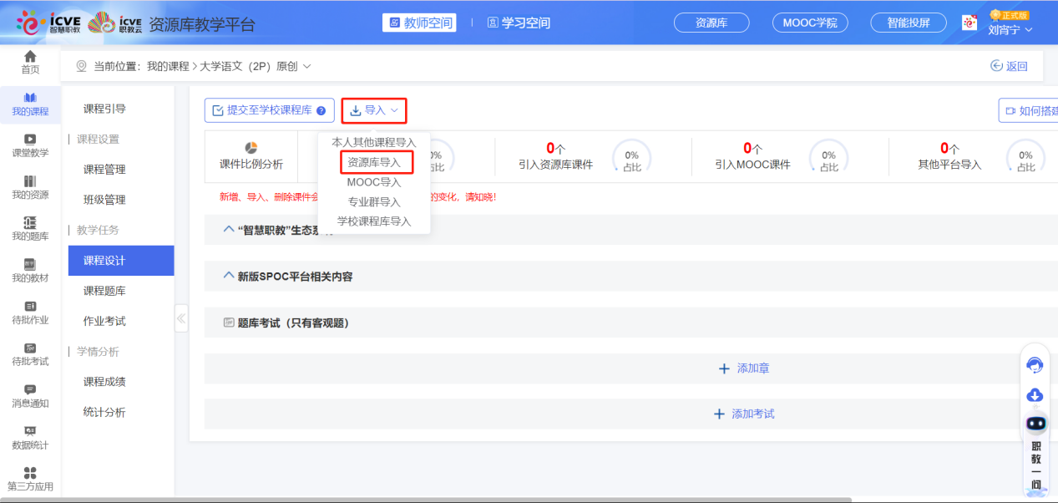The height and width of the screenshot is (503, 1058).
Task: Click the 返回 link
Action: [x=1009, y=66]
